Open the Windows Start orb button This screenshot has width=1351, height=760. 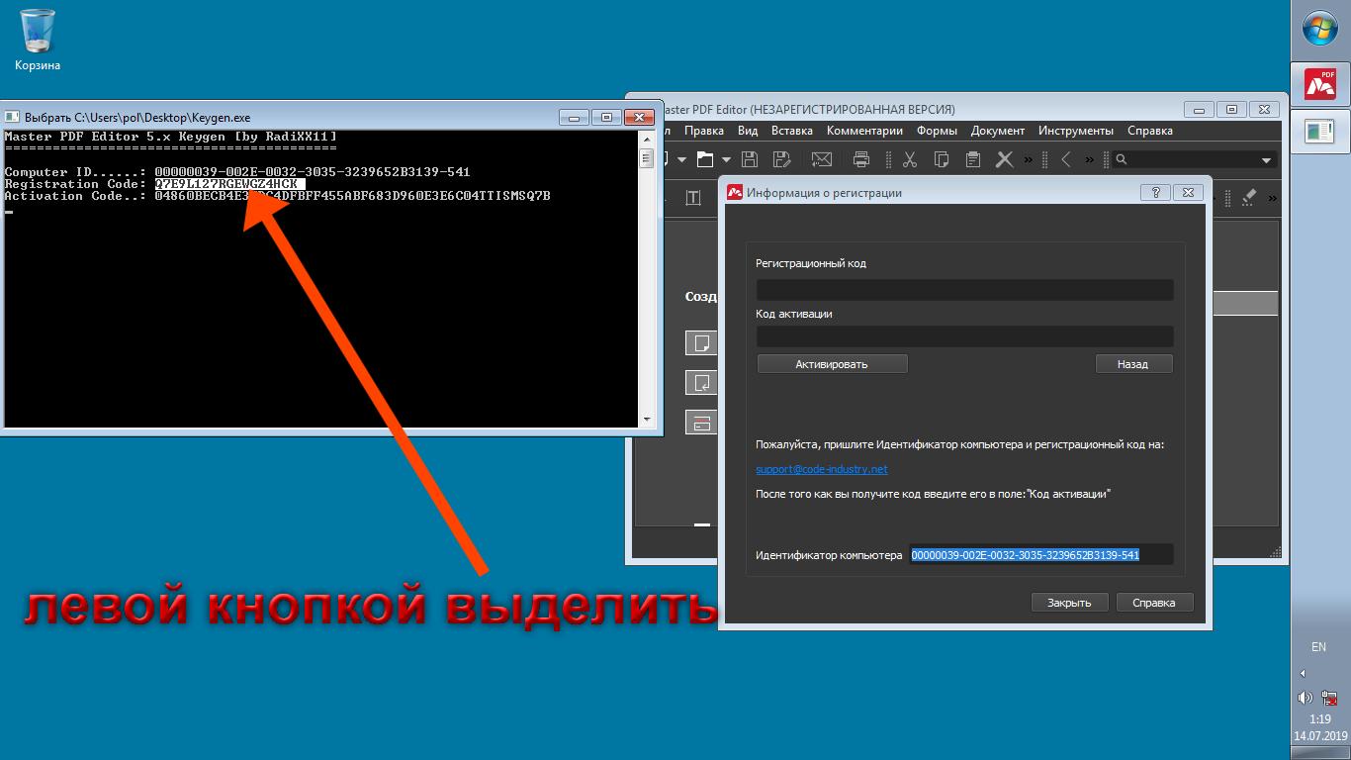coord(1320,29)
